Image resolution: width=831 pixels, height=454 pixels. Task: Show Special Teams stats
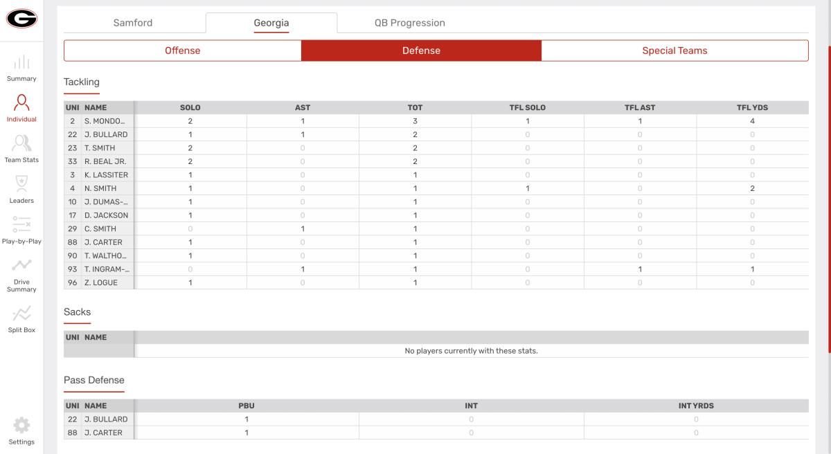pyautogui.click(x=674, y=51)
